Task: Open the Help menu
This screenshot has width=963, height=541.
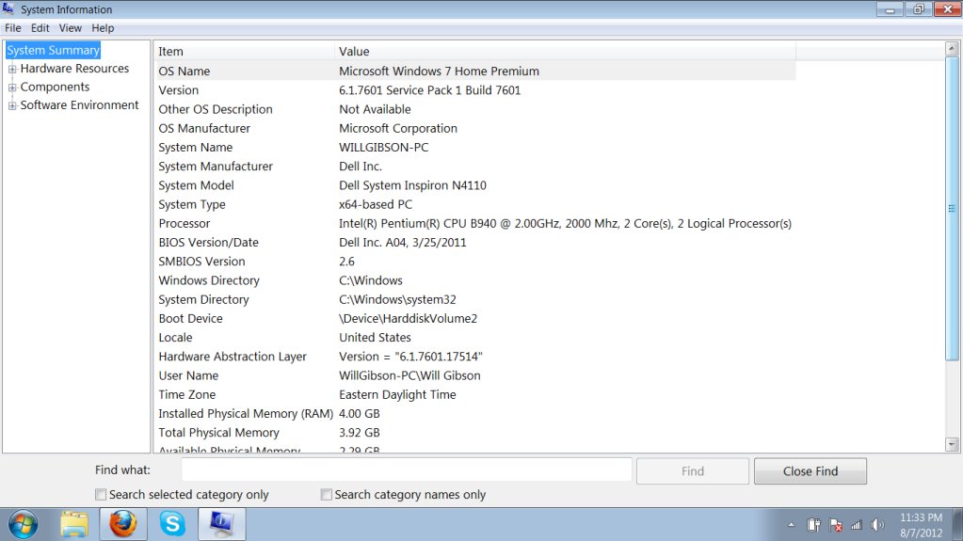Action: pos(103,28)
